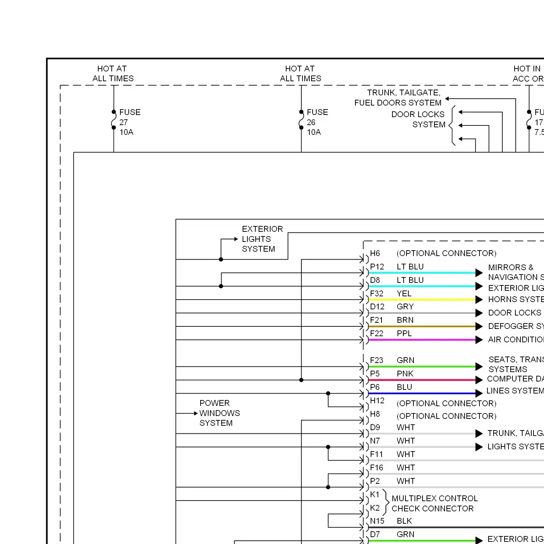Select the P5 pin label
The height and width of the screenshot is (544, 544).
[x=375, y=374]
